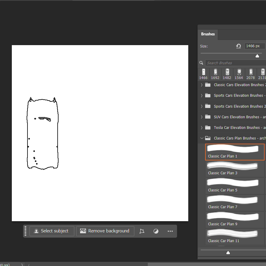Switch to the Brushes panel tab
The width and height of the screenshot is (266, 266).
(208, 34)
